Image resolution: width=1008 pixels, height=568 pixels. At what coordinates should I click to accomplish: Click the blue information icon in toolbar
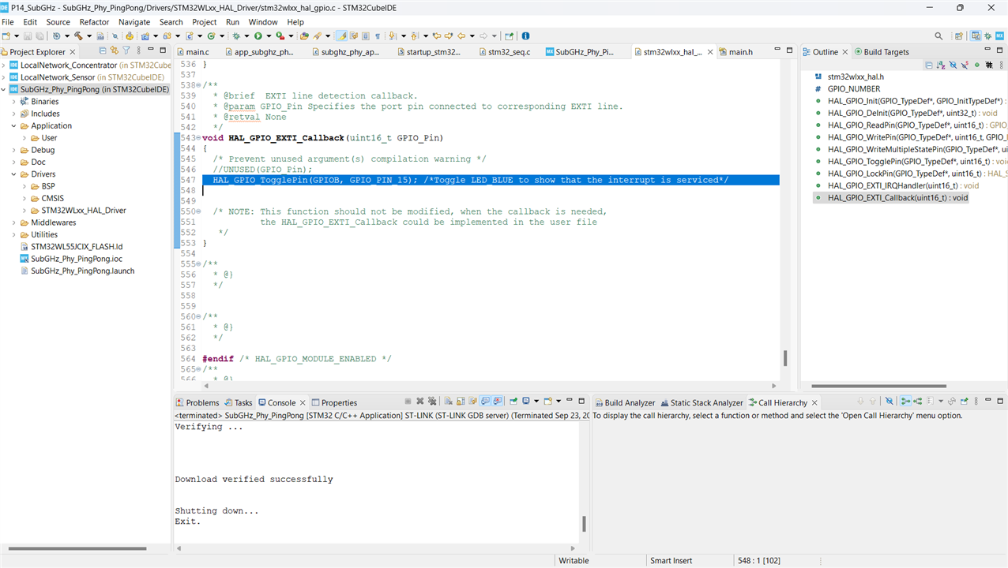tap(526, 36)
